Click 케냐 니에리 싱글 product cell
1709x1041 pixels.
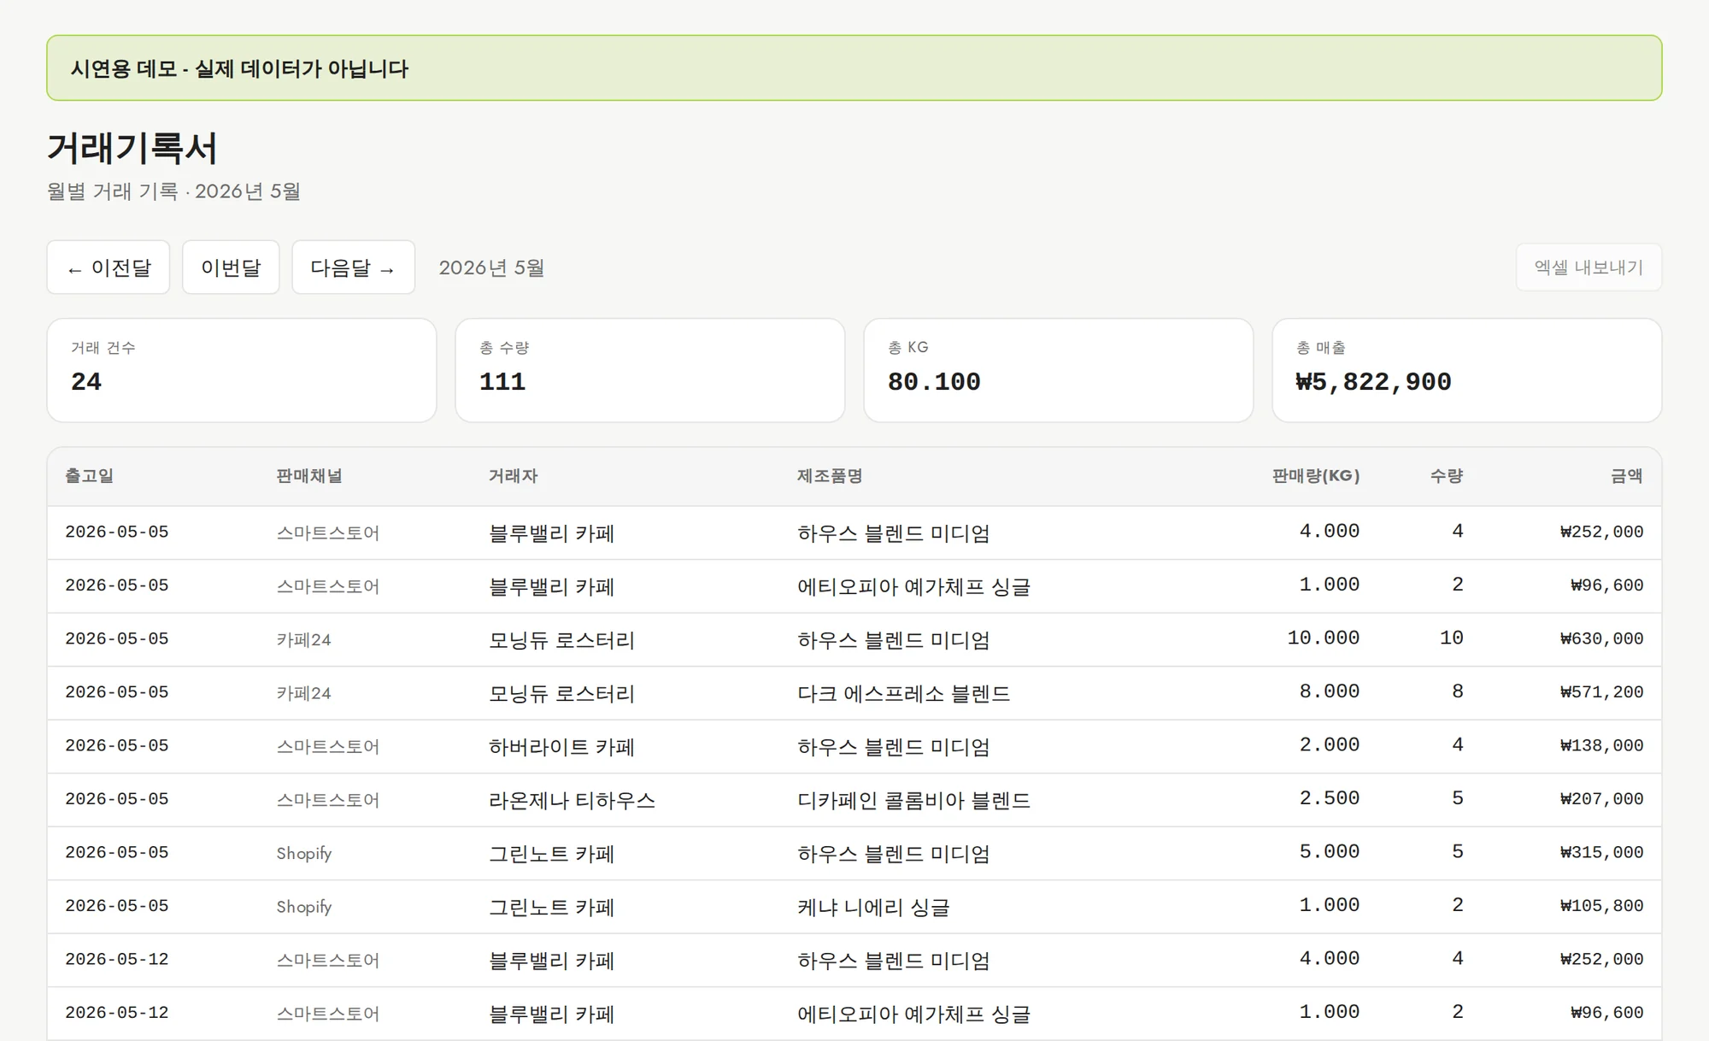point(873,907)
